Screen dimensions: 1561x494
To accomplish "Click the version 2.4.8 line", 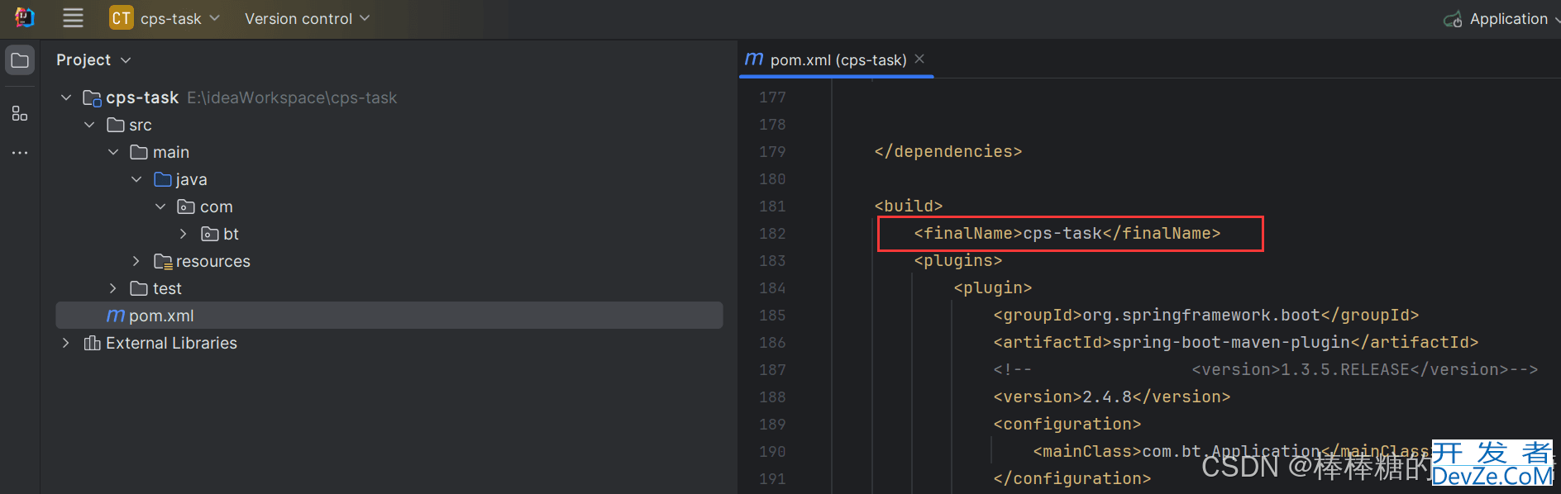I will pyautogui.click(x=1112, y=397).
